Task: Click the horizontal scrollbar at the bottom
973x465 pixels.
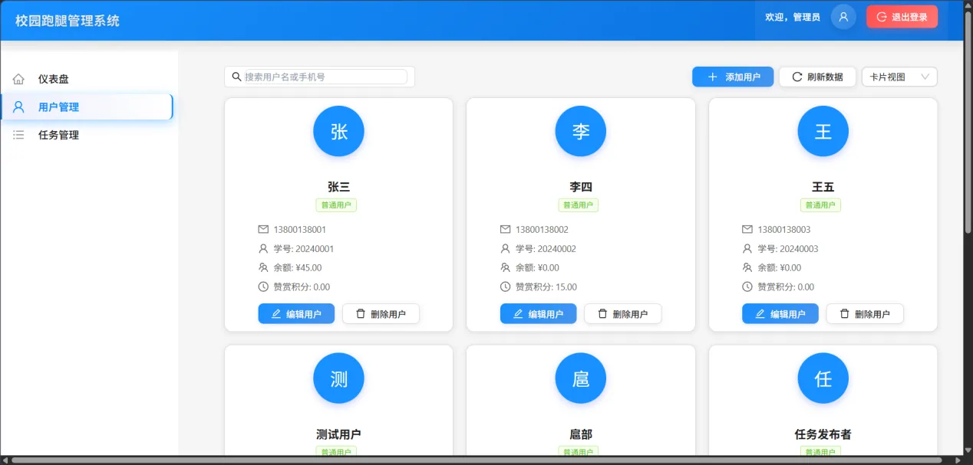Action: [x=476, y=460]
